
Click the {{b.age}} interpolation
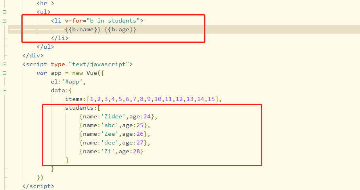click(x=120, y=30)
